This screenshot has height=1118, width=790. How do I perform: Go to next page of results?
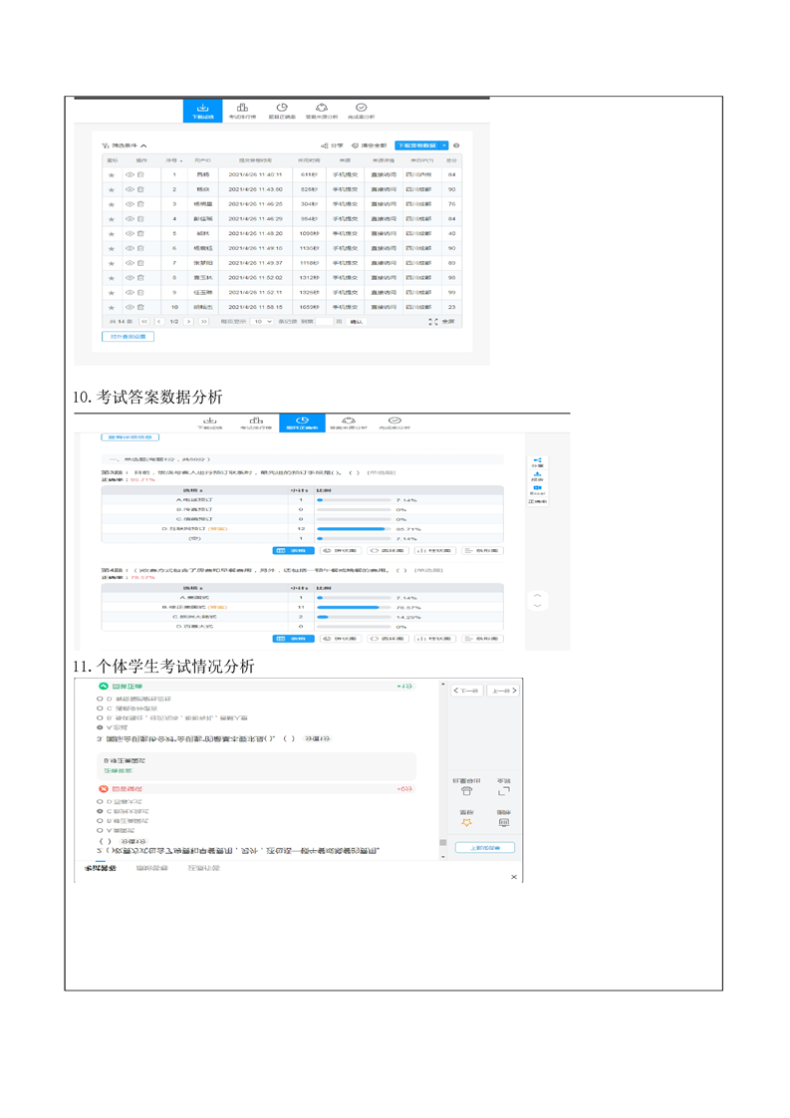(x=188, y=322)
